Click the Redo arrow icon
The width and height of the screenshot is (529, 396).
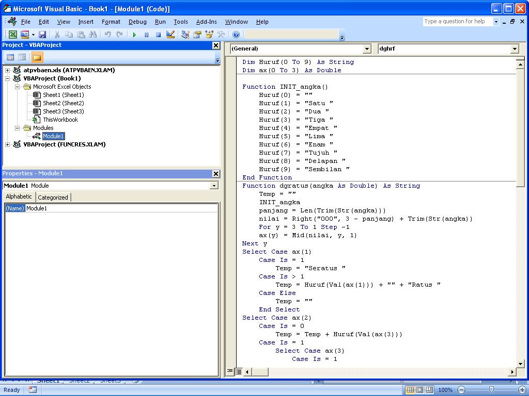pos(119,35)
